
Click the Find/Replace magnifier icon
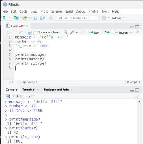coord(66,32)
